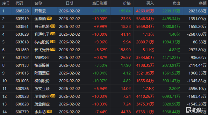Click stock code 603618
This screenshot has height=115, width=208.
pyautogui.click(x=22, y=42)
